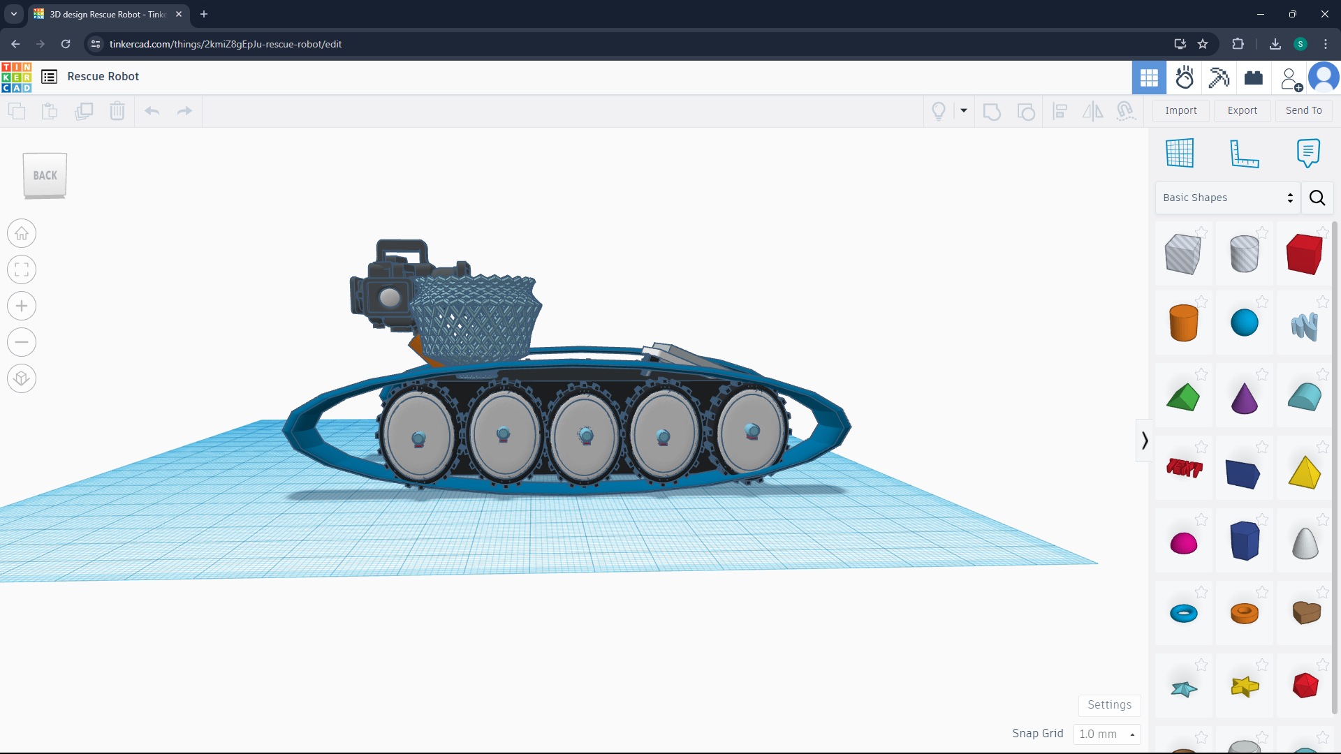Viewport: 1341px width, 754px height.
Task: Click the Export button
Action: pyautogui.click(x=1242, y=110)
